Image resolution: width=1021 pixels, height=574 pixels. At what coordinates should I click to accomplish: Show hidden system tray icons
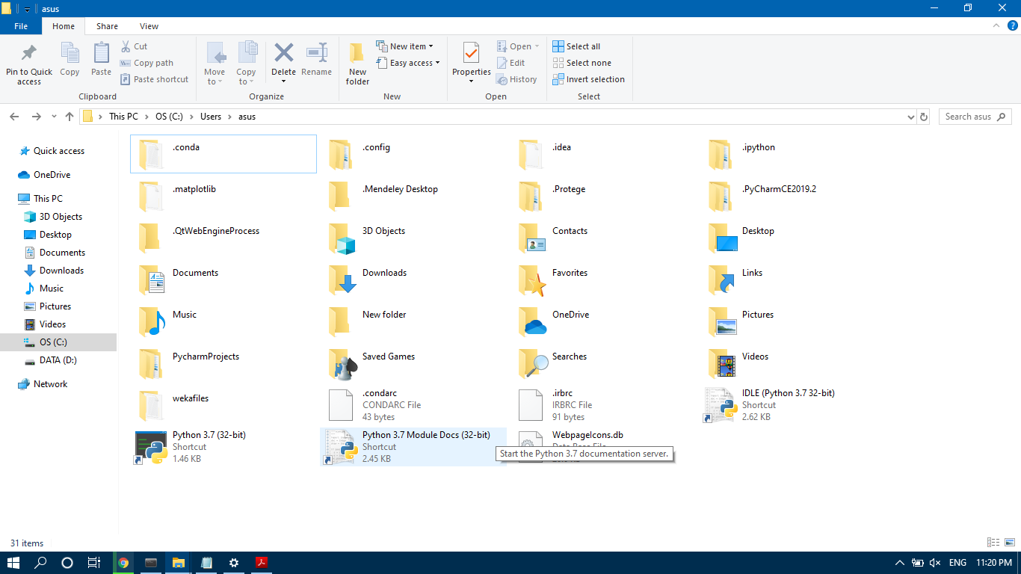click(899, 563)
